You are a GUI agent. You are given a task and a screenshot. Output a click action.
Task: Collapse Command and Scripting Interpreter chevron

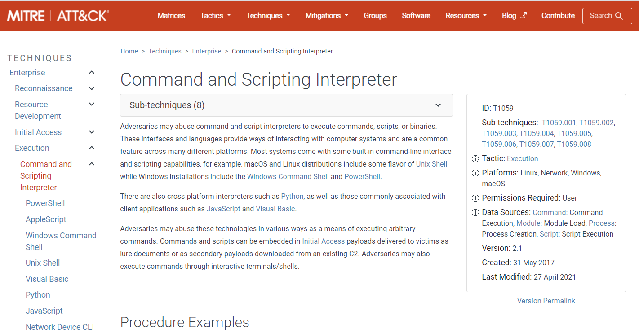pos(92,164)
